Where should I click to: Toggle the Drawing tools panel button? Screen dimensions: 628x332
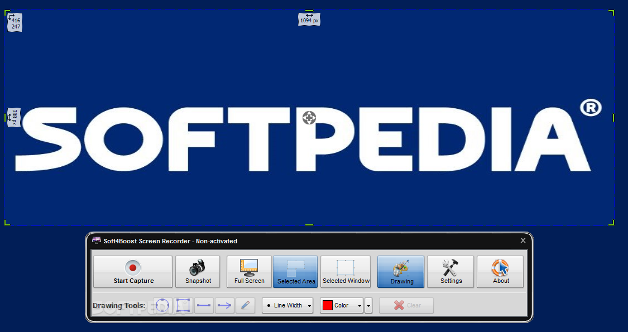click(x=401, y=272)
